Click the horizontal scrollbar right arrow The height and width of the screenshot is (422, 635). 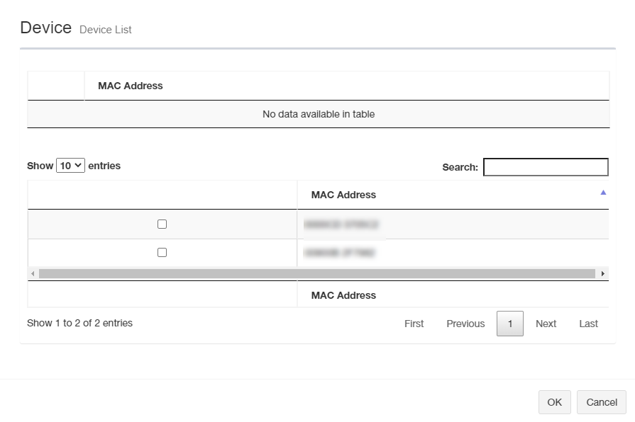coord(603,273)
